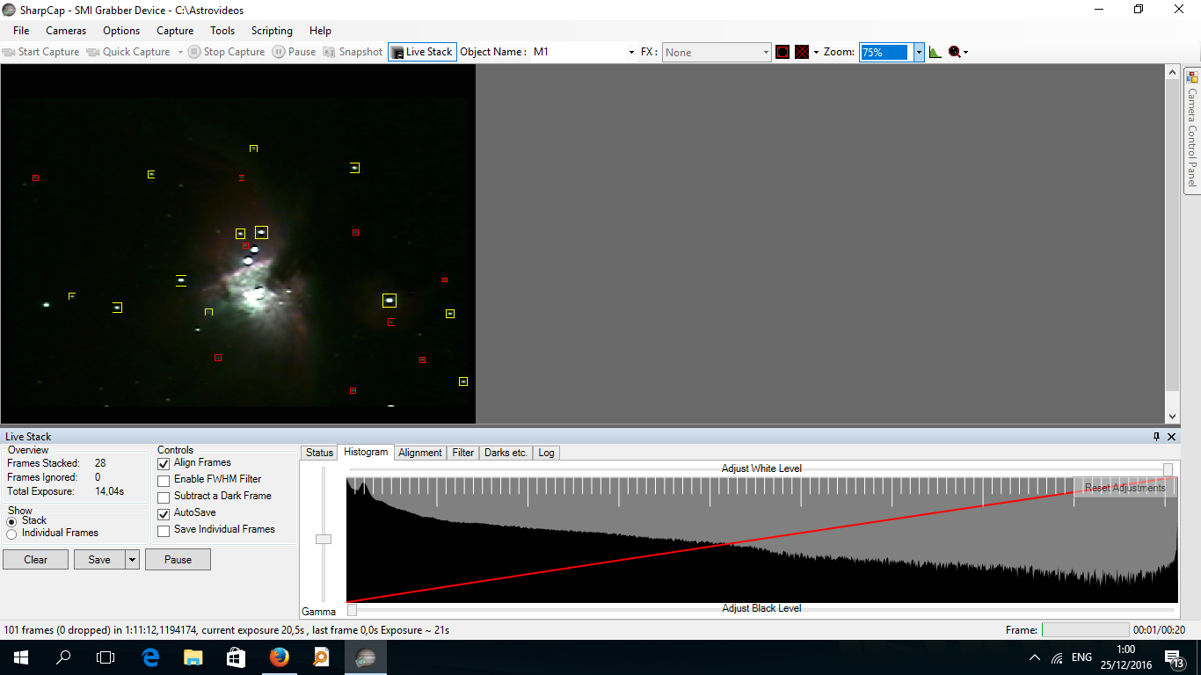The image size is (1201, 675).
Task: Open the green histogram toolbar icon
Action: click(x=935, y=52)
